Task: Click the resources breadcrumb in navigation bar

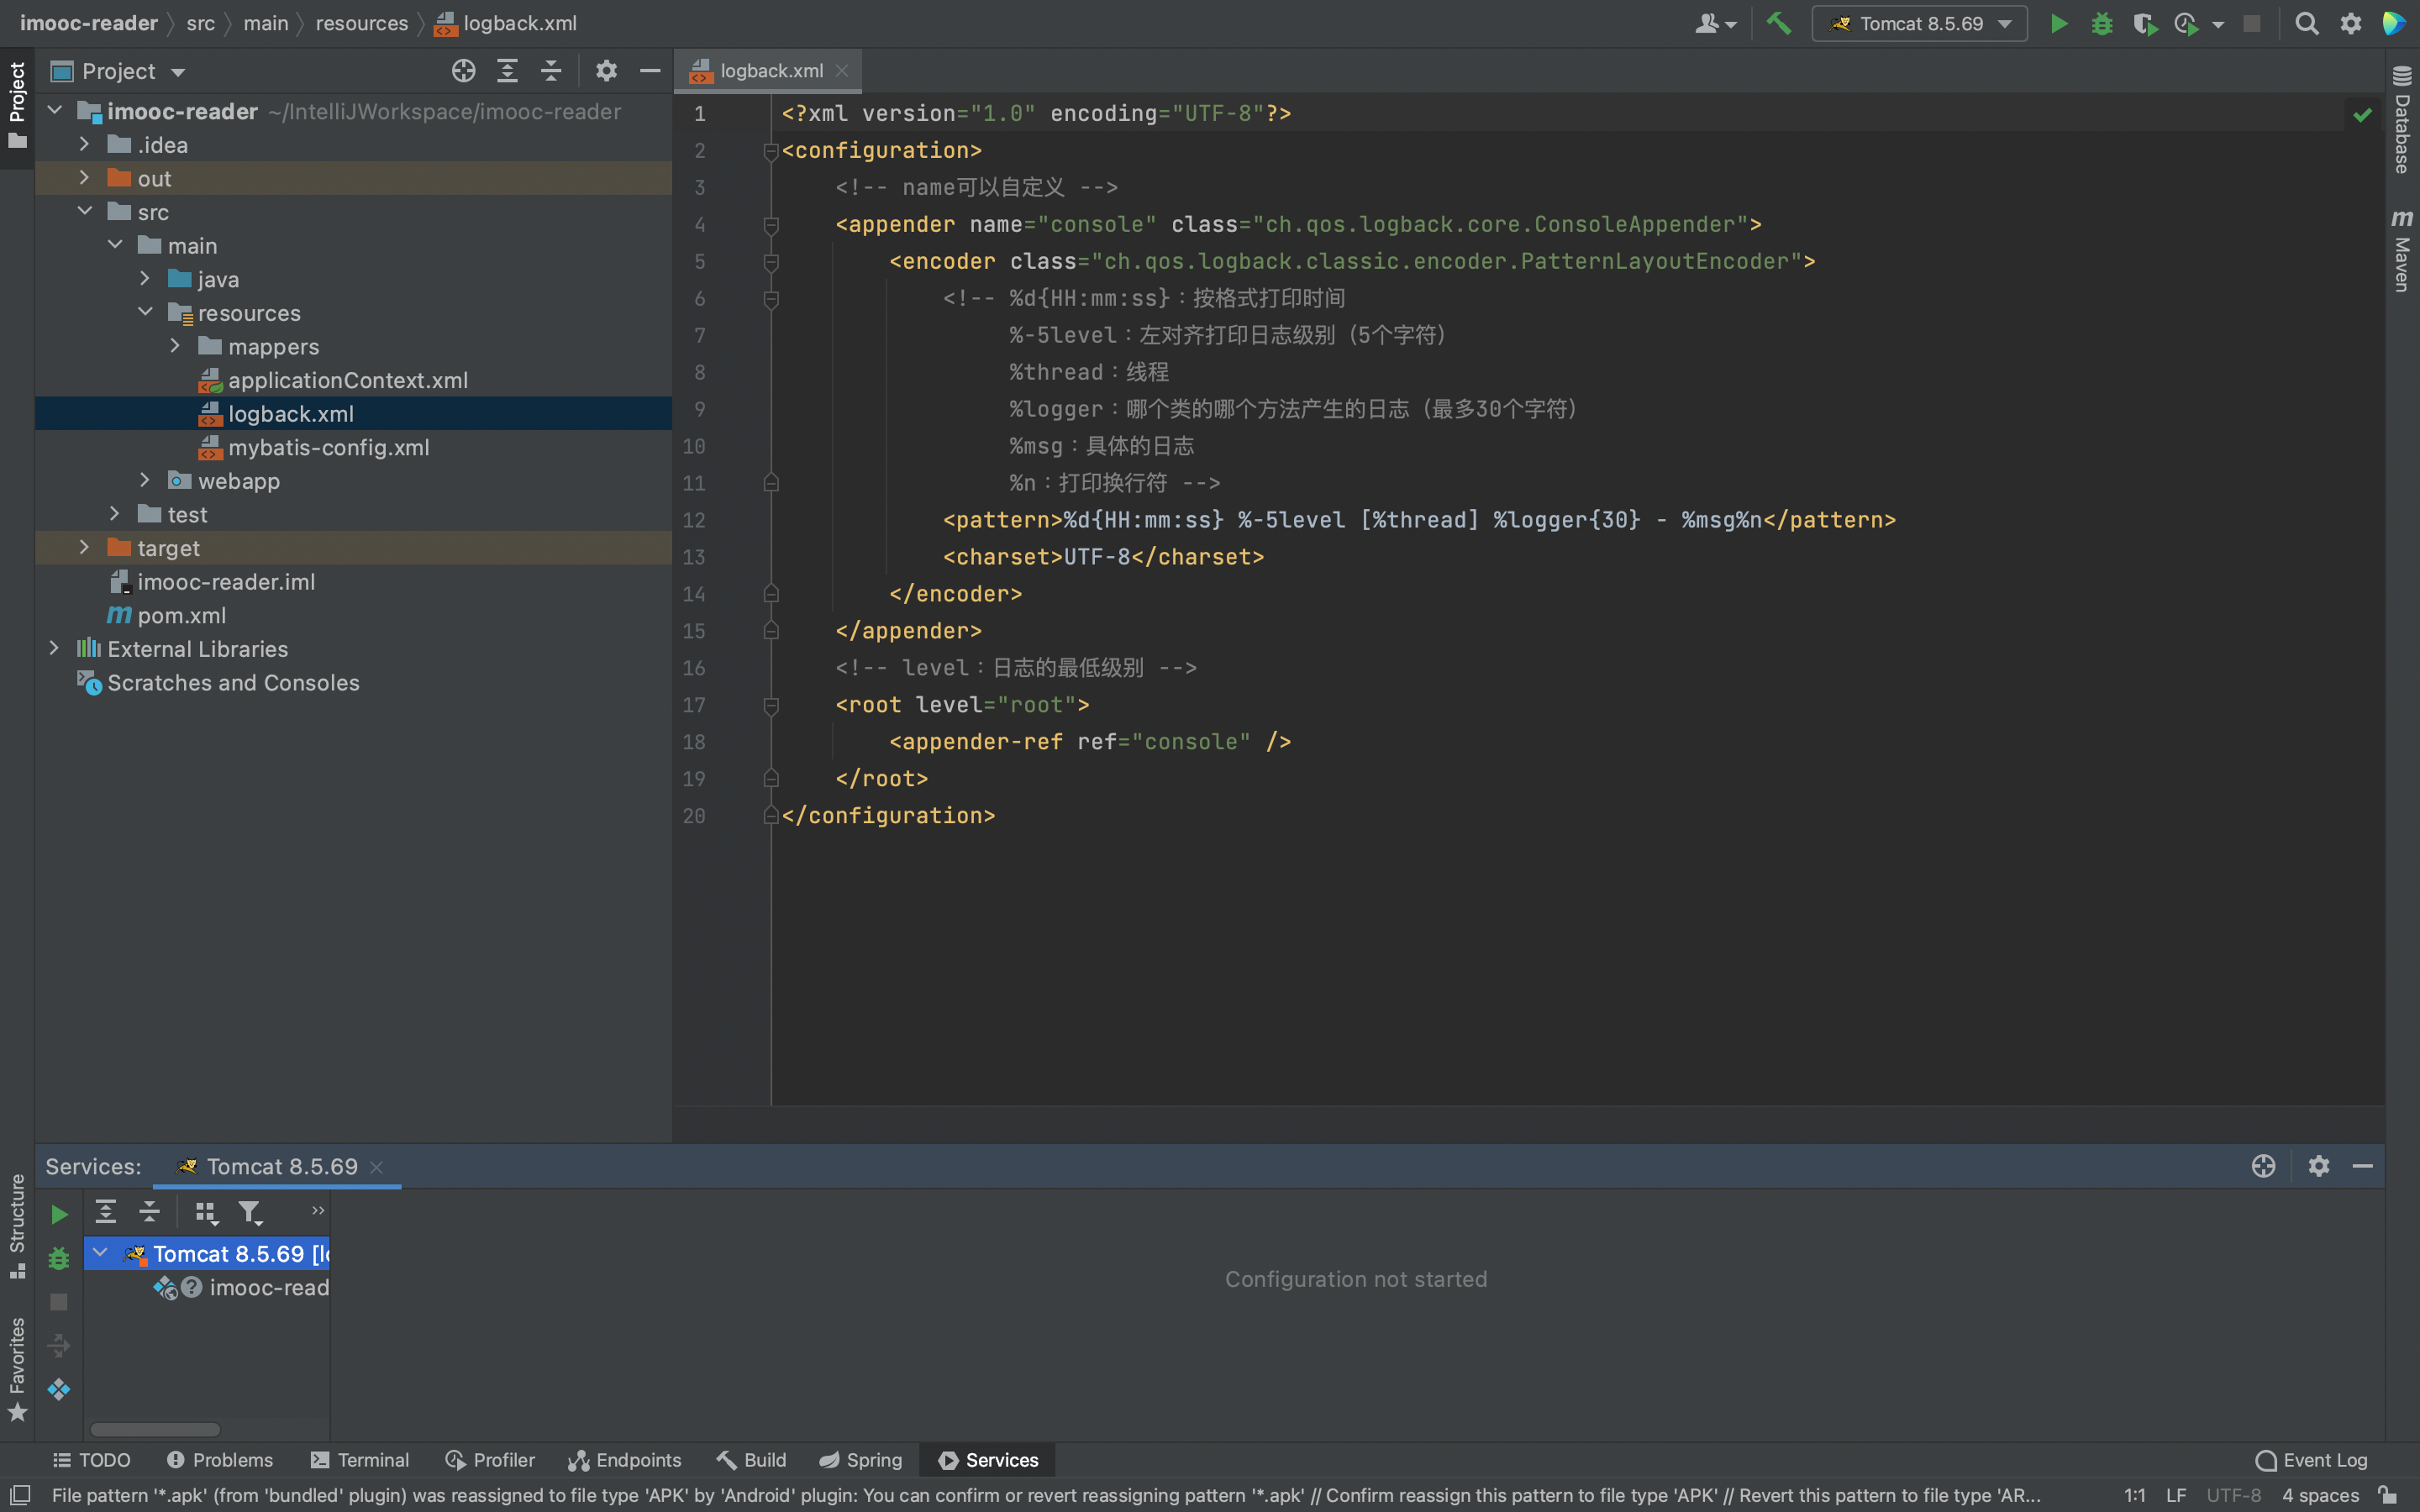Action: 361,23
